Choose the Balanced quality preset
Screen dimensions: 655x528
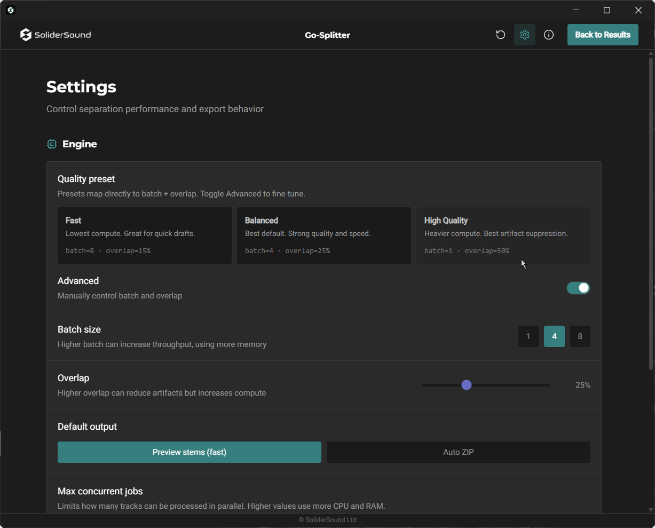click(x=324, y=235)
